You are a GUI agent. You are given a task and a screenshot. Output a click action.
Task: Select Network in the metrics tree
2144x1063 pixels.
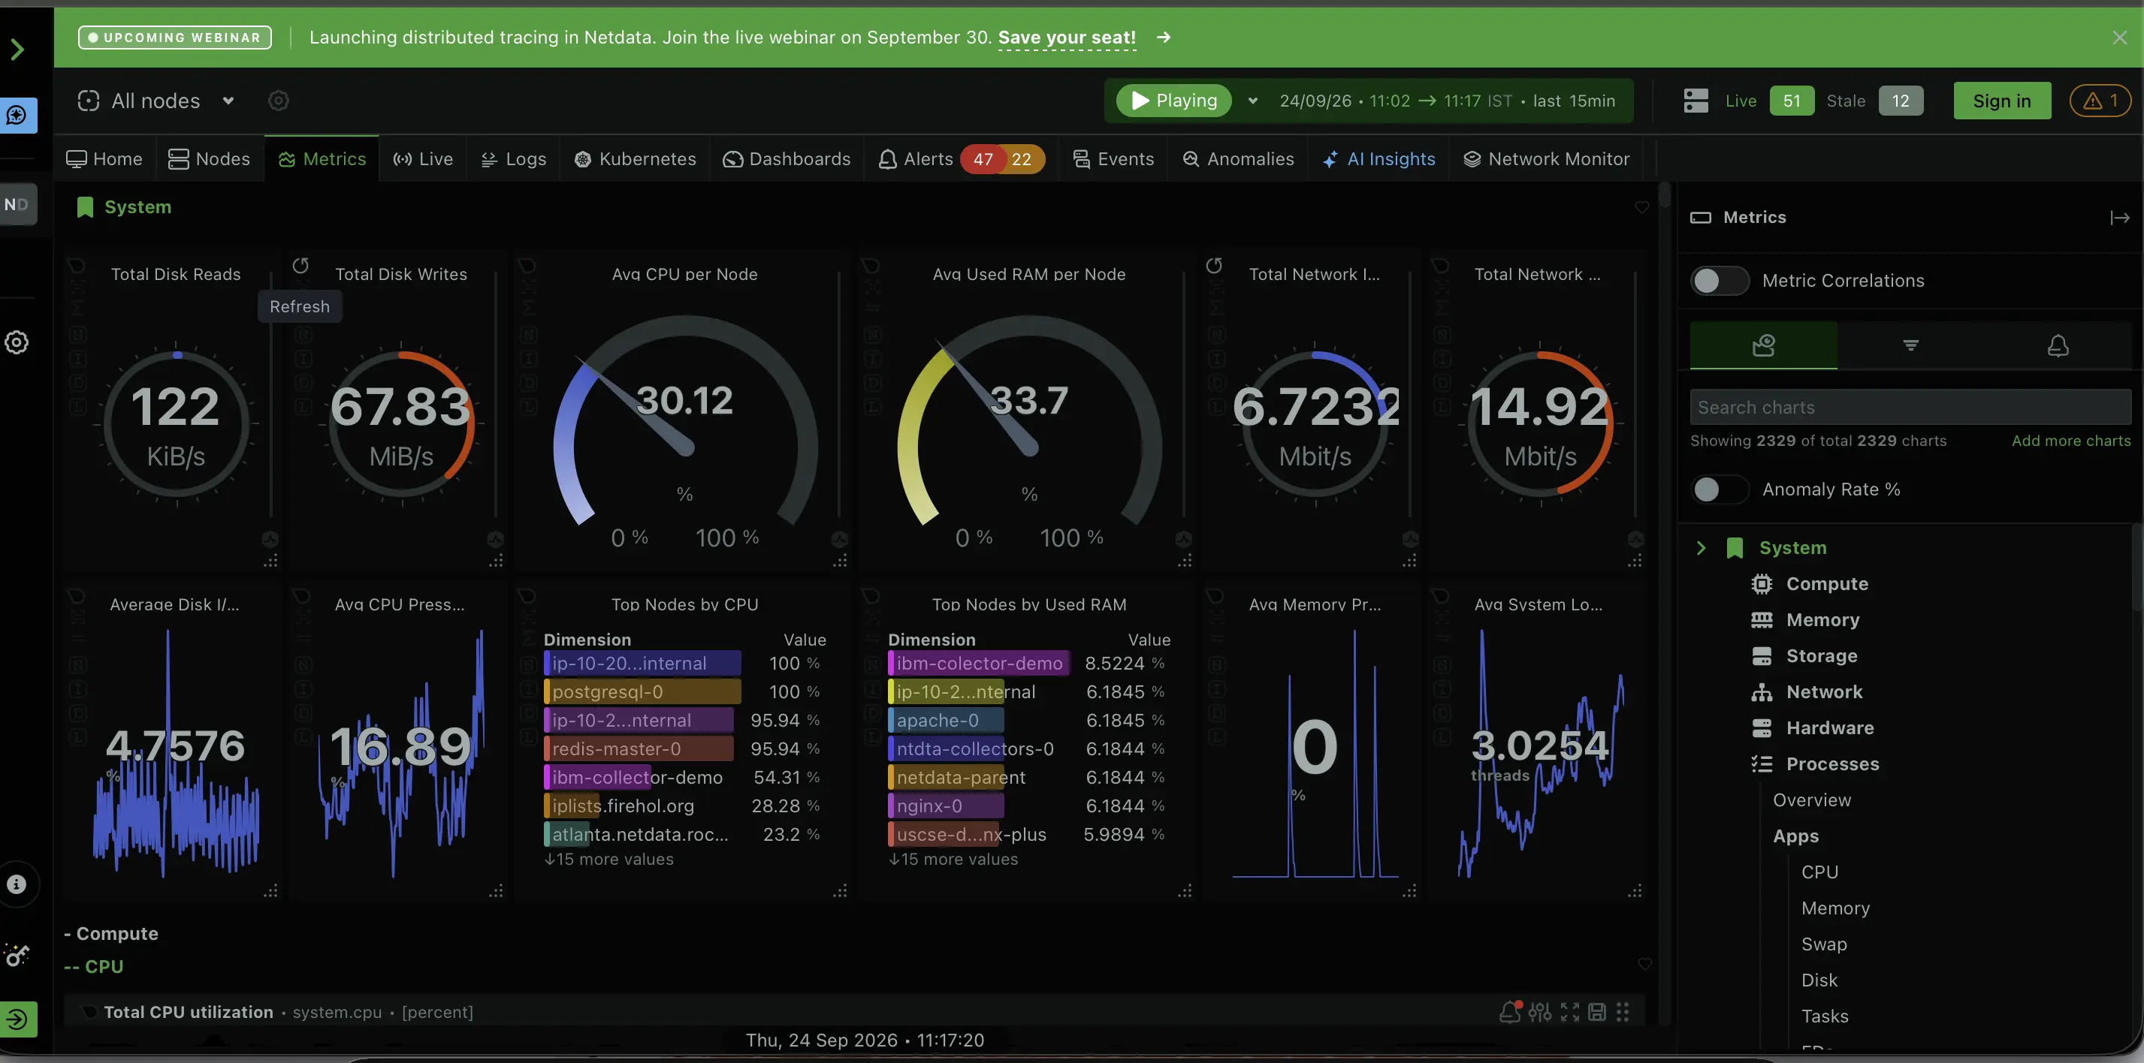click(x=1823, y=692)
